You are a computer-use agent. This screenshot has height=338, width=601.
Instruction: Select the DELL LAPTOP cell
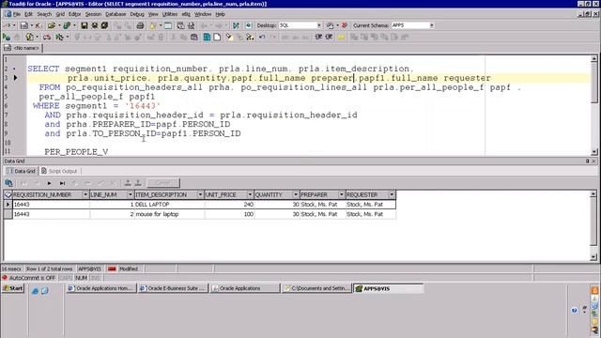click(169, 205)
